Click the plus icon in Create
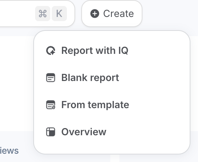The image size is (198, 162). tap(95, 14)
